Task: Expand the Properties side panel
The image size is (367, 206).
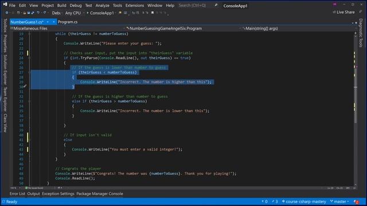Action: [5, 43]
